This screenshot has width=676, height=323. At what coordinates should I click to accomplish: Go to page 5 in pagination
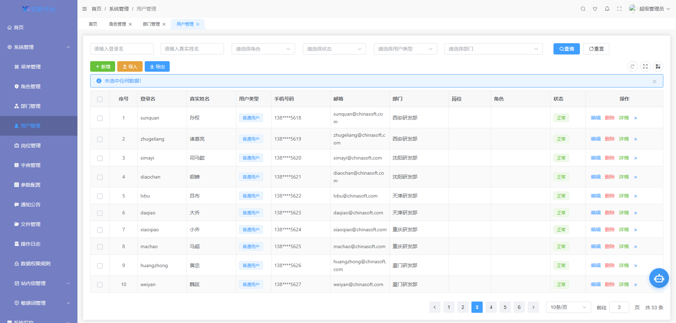(x=505, y=307)
